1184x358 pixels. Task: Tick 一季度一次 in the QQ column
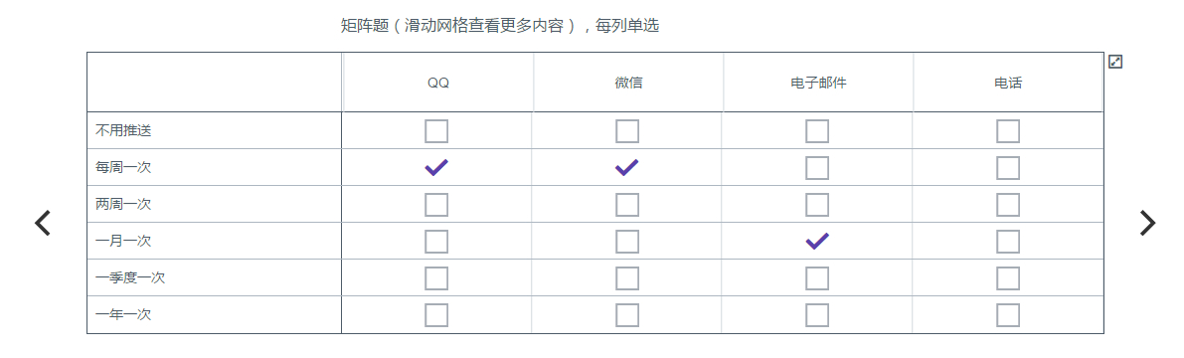coord(436,277)
